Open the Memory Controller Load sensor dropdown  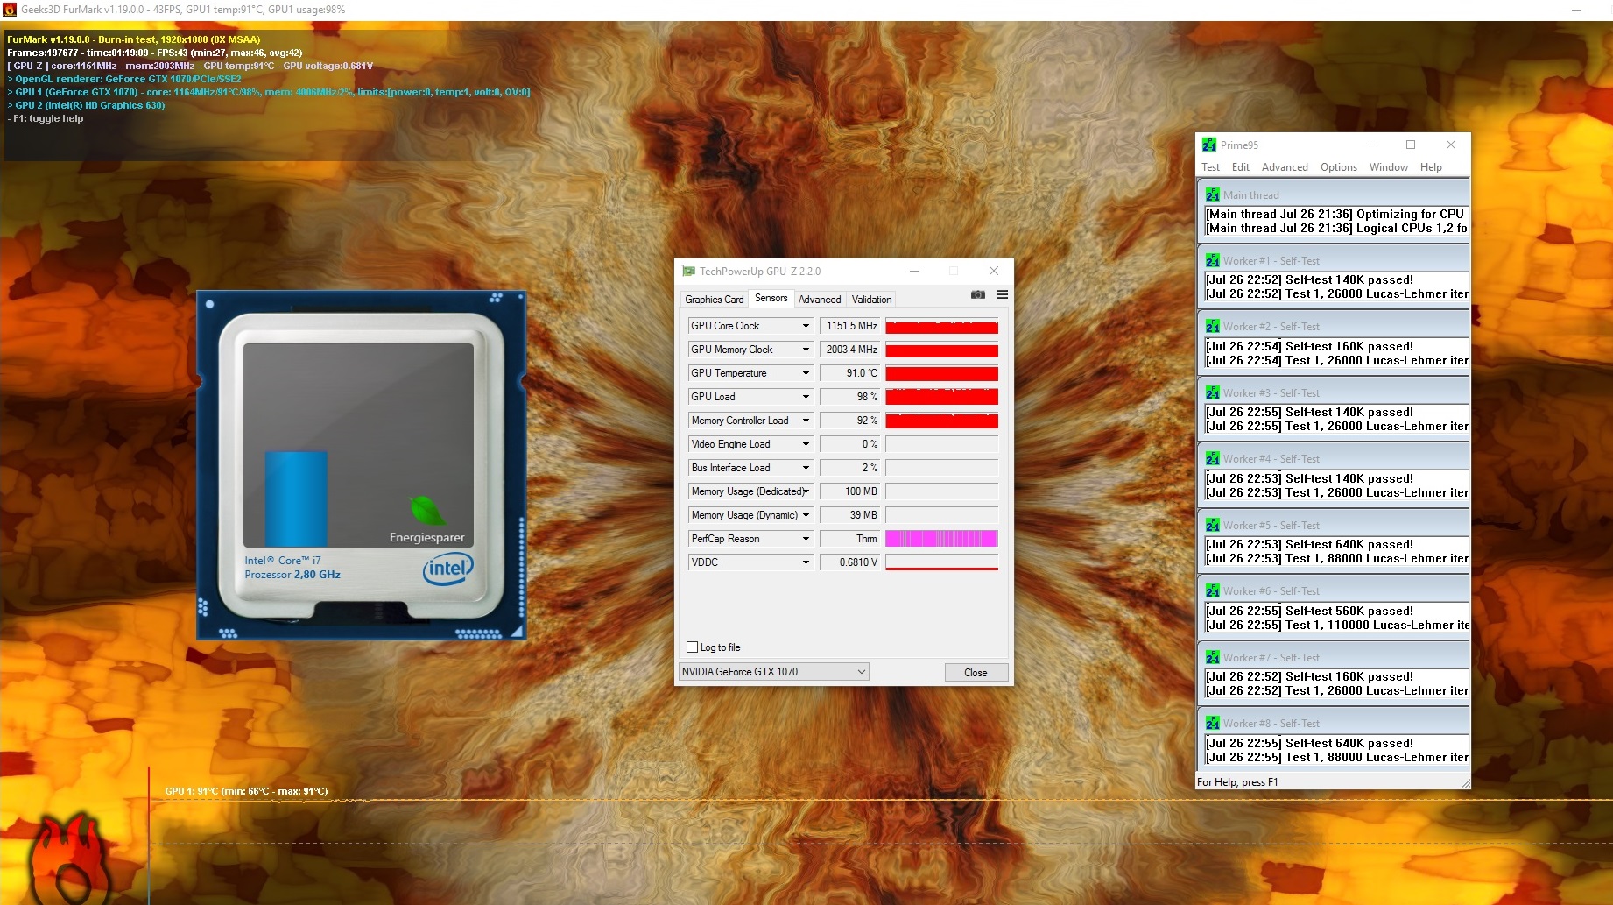(806, 421)
